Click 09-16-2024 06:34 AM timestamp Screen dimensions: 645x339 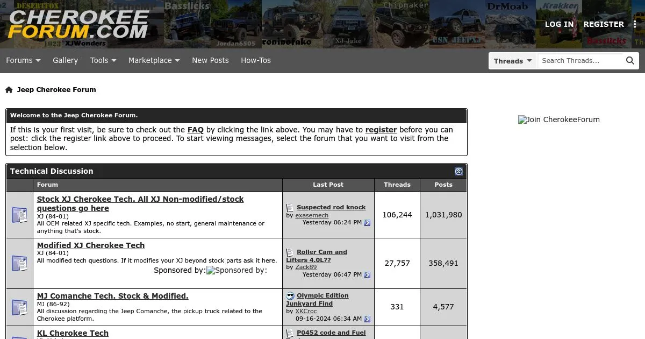pyautogui.click(x=328, y=319)
